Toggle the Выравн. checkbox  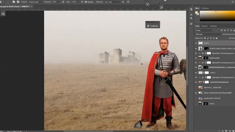86,2
